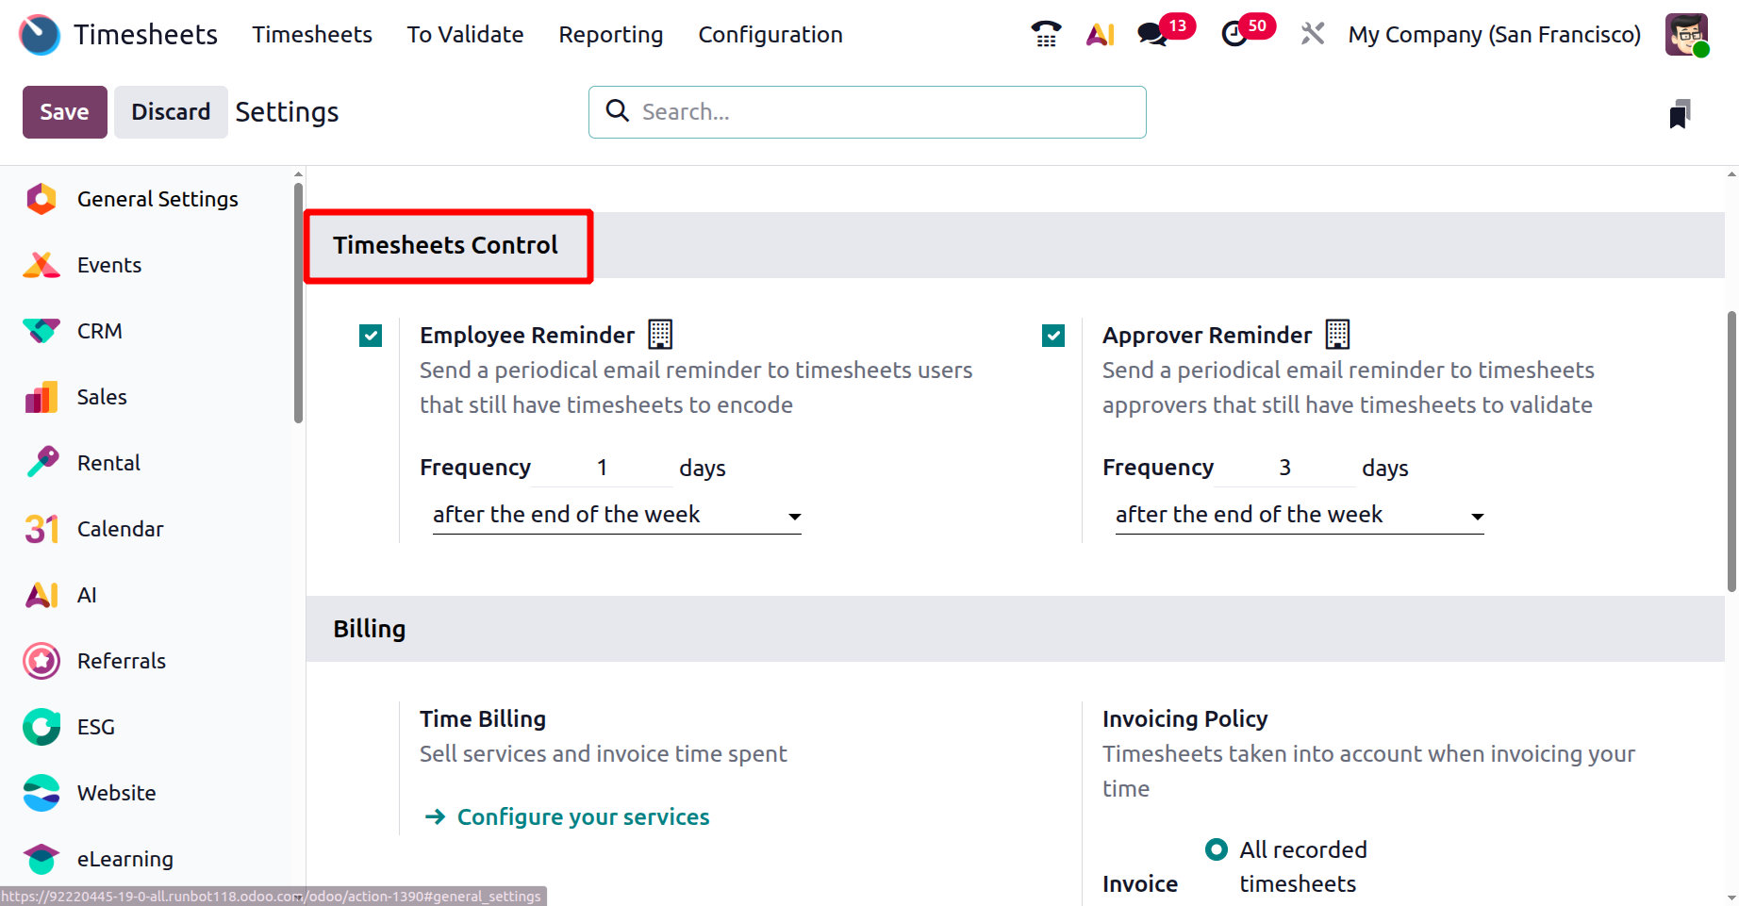The image size is (1739, 906).
Task: Click the user avatar in top bar
Action: 1686,35
